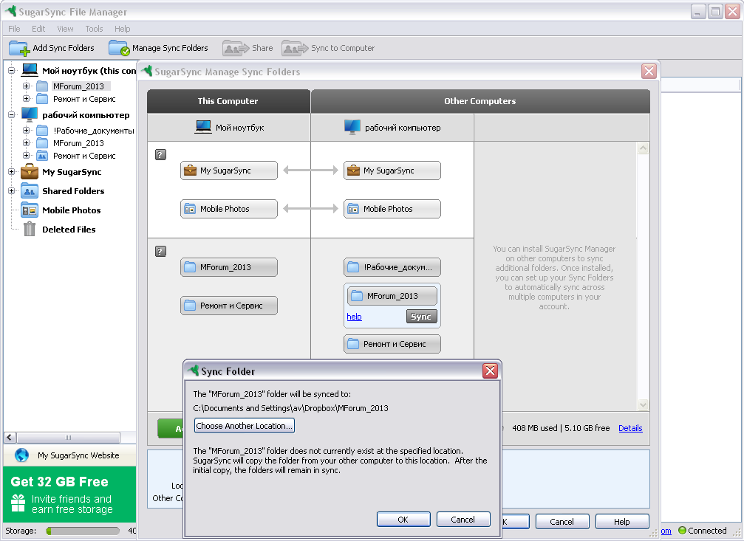Click Cancel in the Sync Folder dialog
Image resolution: width=744 pixels, height=541 pixels.
[463, 519]
